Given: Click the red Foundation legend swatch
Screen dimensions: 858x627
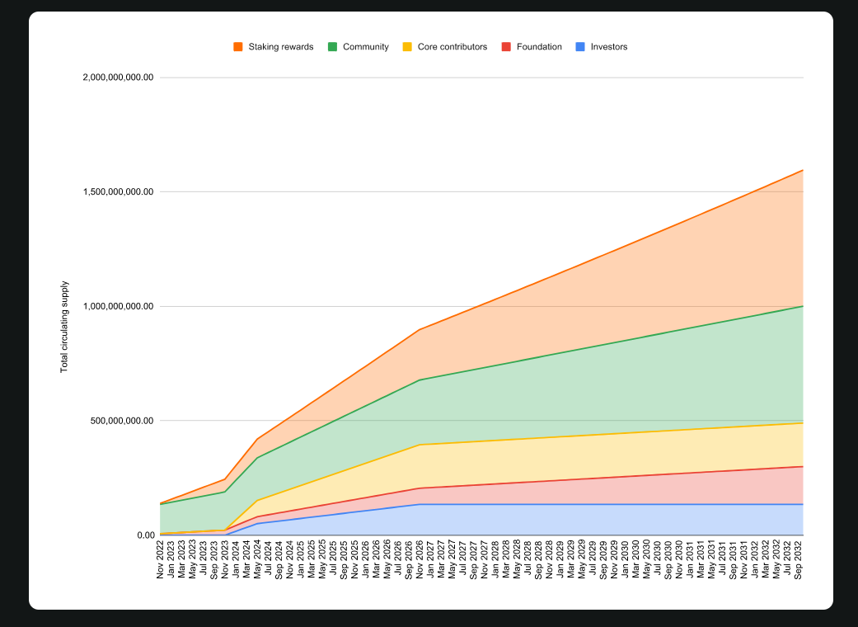Looking at the screenshot, I should (x=506, y=47).
